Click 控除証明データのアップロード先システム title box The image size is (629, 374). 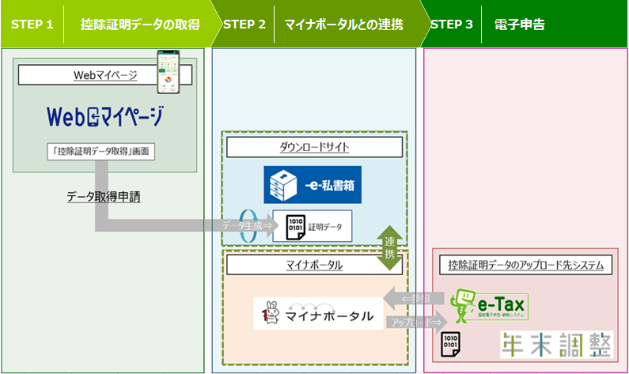525,265
